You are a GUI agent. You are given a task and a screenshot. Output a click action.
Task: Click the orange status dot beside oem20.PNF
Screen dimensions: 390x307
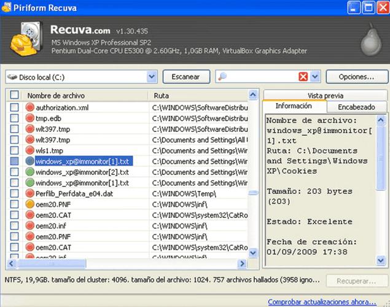coord(29,204)
